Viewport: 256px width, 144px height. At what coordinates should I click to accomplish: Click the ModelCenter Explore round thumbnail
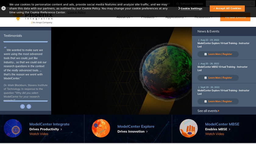coord(101,128)
